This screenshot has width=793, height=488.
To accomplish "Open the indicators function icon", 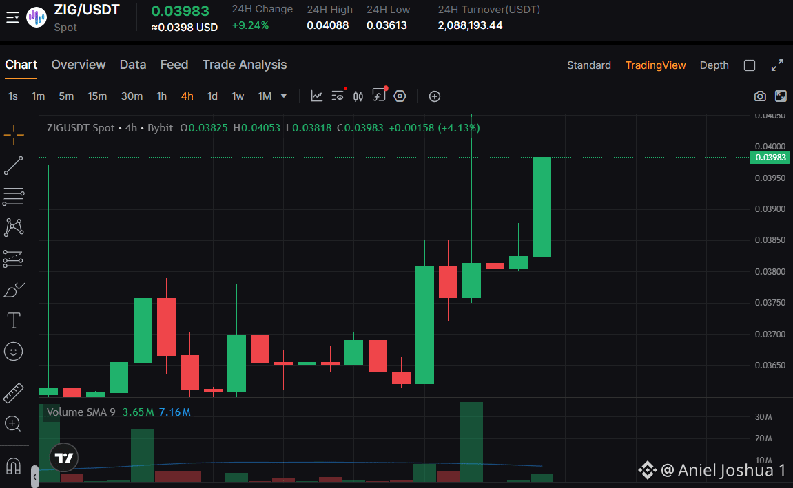I will [x=380, y=94].
